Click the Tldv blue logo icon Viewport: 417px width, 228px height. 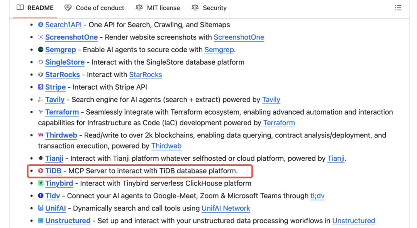point(41,196)
